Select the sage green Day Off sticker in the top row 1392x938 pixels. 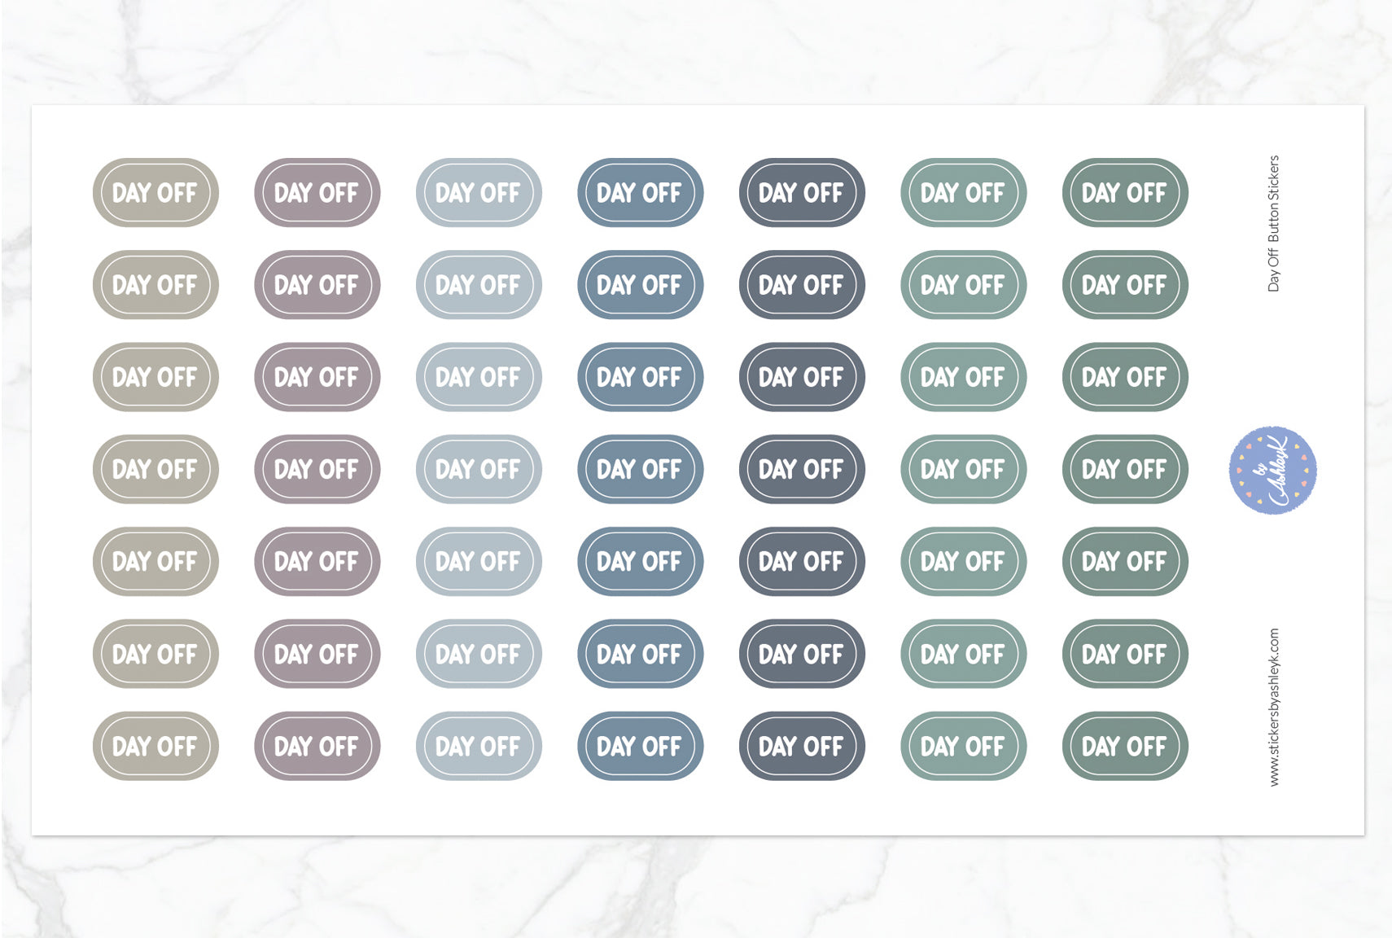[963, 193]
